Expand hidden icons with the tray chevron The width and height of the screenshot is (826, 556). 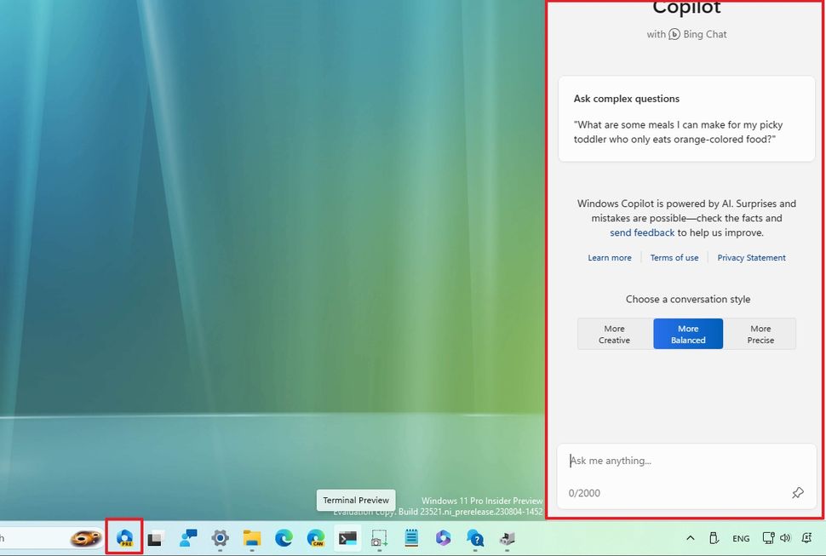(690, 538)
